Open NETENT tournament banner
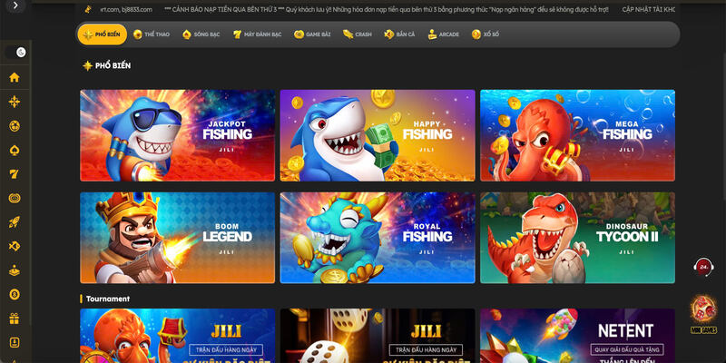 [x=577, y=336]
